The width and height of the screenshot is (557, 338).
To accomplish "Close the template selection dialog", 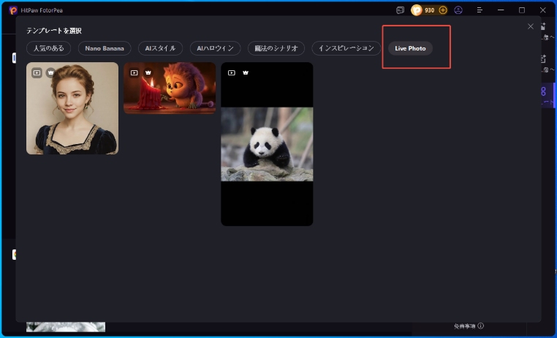I will [x=531, y=26].
